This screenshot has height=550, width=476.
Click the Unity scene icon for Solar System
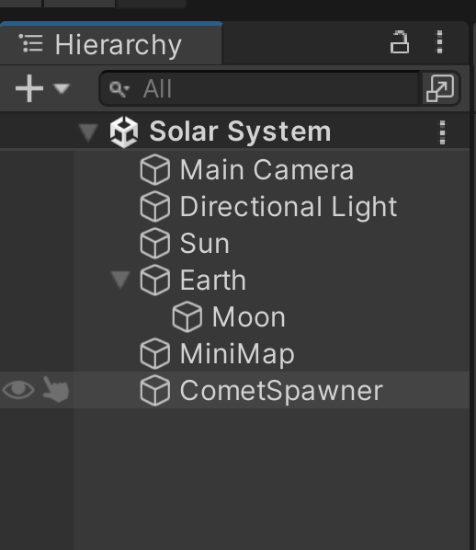(124, 132)
